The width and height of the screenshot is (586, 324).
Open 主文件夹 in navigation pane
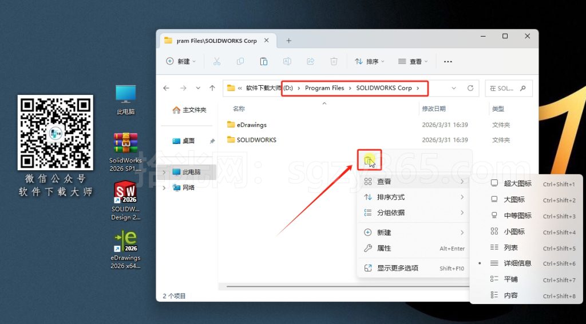189,110
